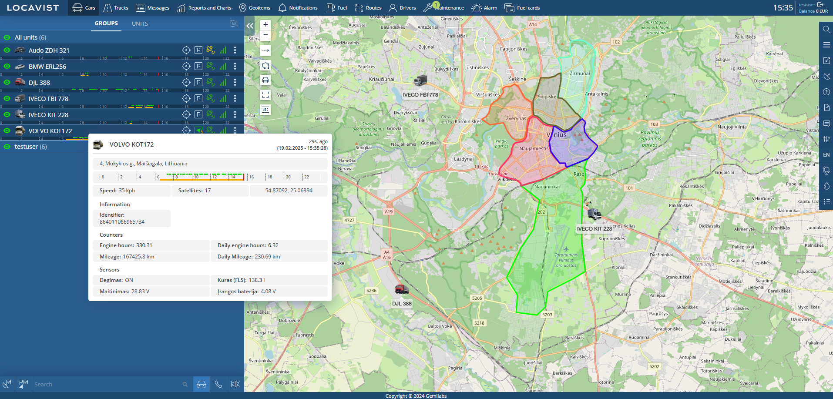Toggle the eye icon for IVECO KIT 228

7,115
